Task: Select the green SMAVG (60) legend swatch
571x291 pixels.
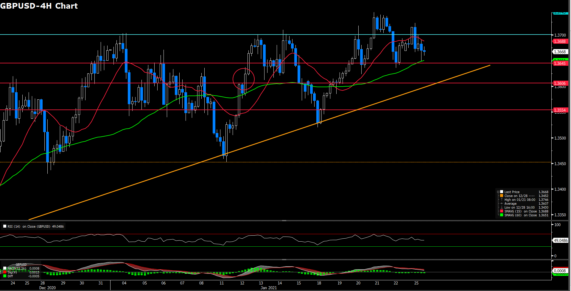Action: coord(502,215)
